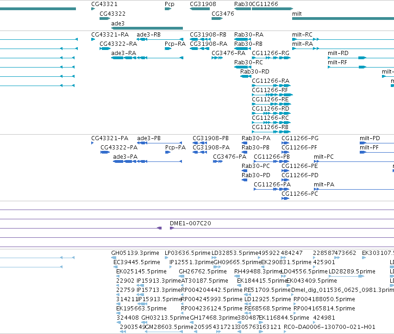Select the protein label "Rab30-PA"
Image resolution: width=394 pixels, height=334 pixels.
tap(256, 138)
